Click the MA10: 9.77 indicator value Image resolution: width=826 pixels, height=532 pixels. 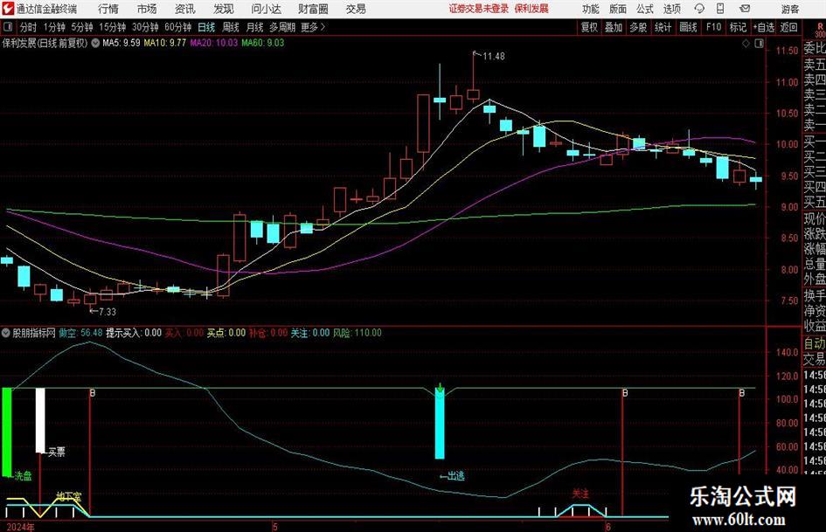tap(165, 43)
